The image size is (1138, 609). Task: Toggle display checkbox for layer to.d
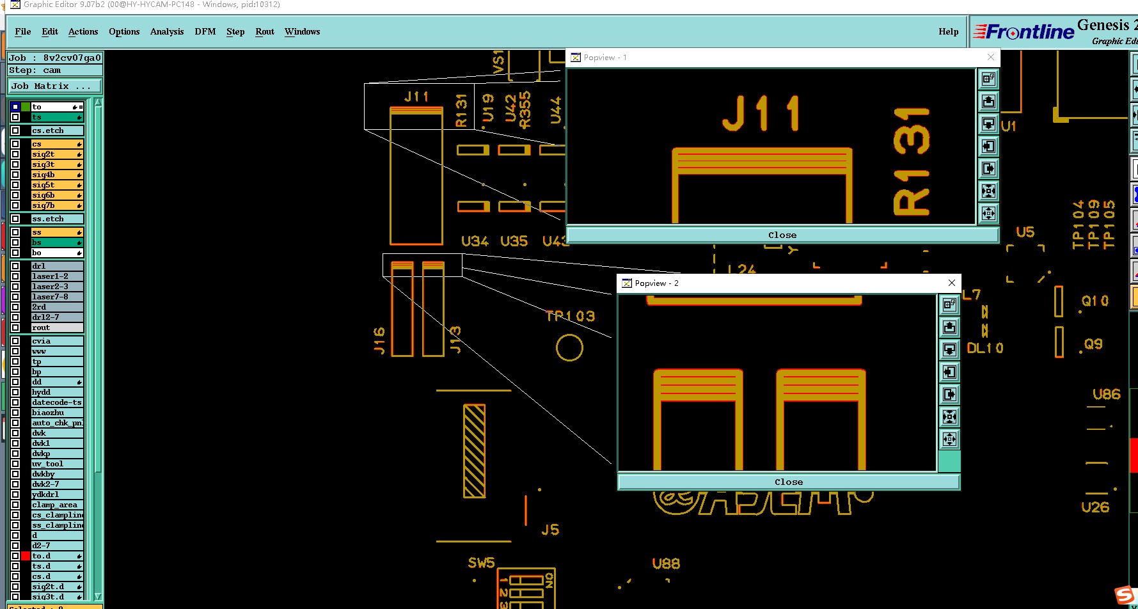click(15, 556)
